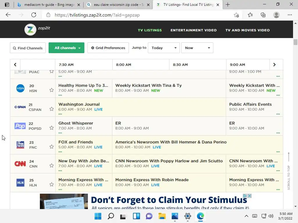The height and width of the screenshot is (223, 298).
Task: Click the zap2it logo
Action: (37, 29)
